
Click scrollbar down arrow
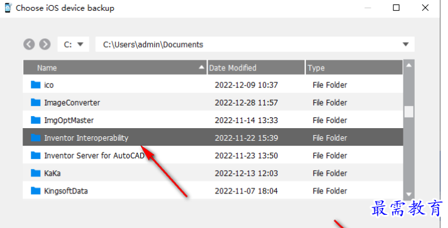point(409,194)
